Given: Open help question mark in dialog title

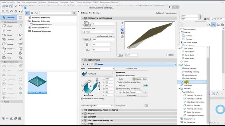Looking at the screenshot, I should pyautogui.click(x=169, y=7).
